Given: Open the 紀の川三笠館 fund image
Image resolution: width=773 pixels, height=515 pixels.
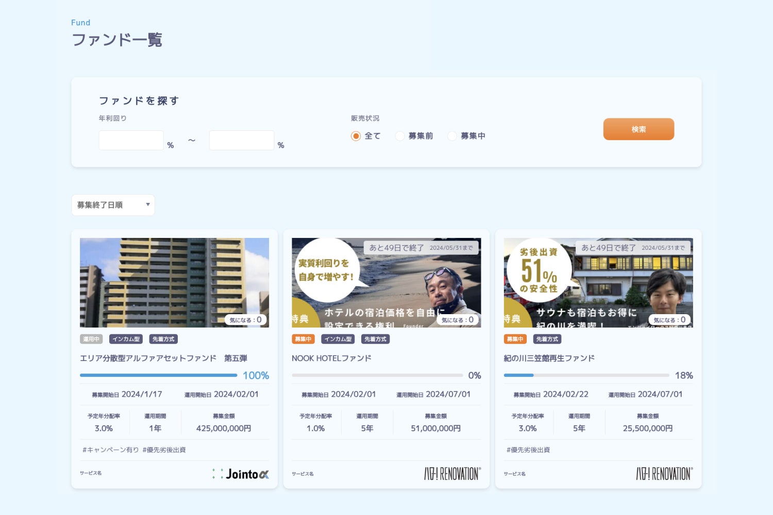Looking at the screenshot, I should pos(598,283).
